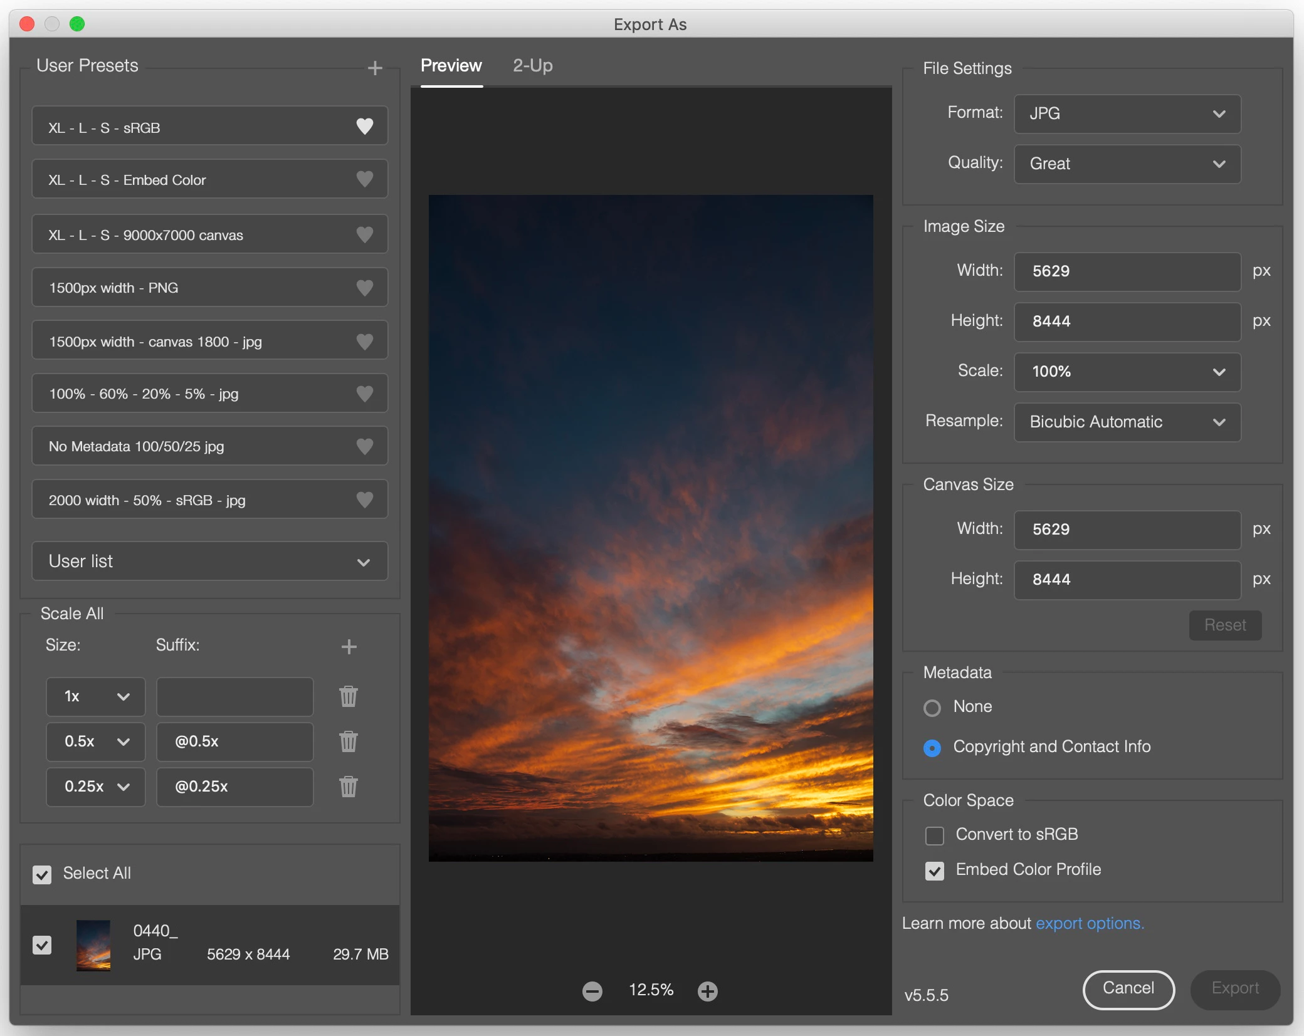
Task: Add a new Scale All size row
Action: (349, 647)
